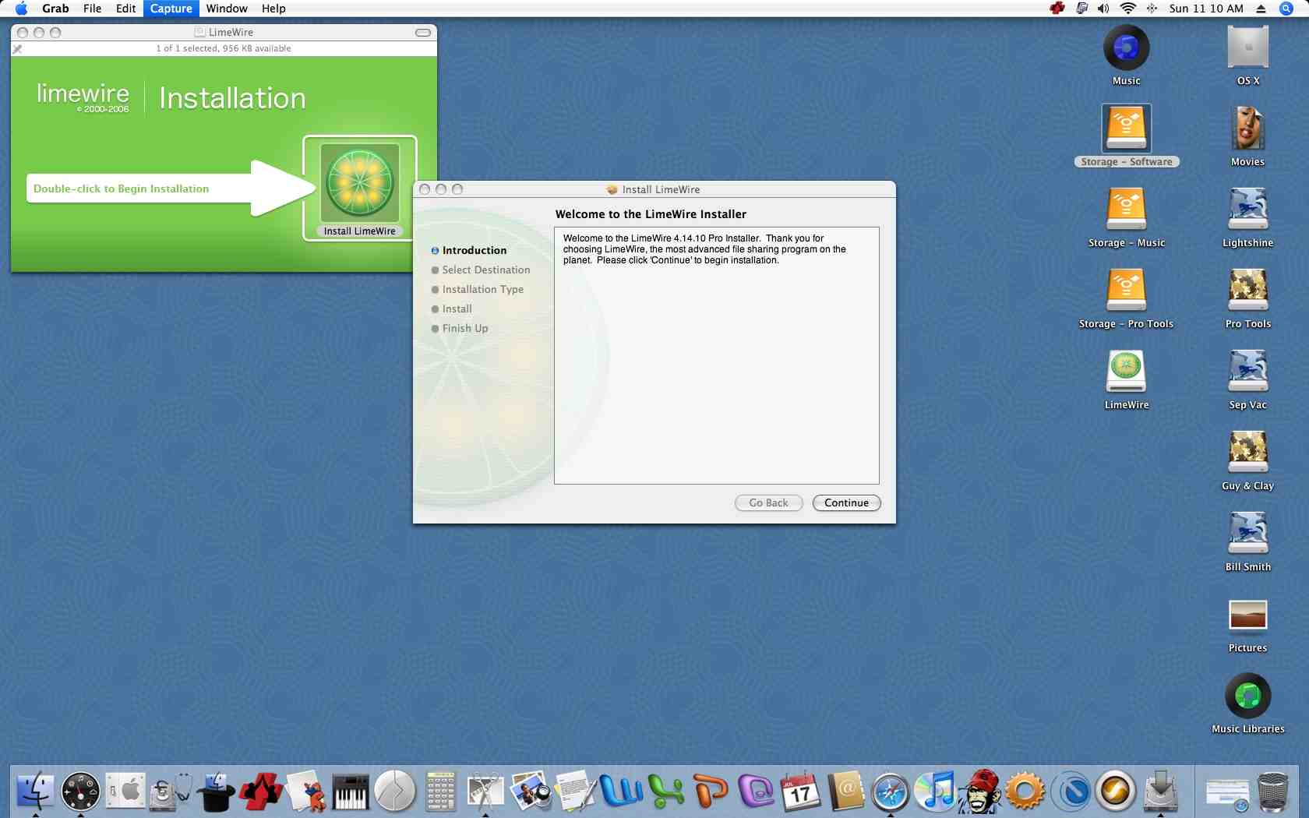
Task: Open the Bluetooth status menu
Action: coord(1152,9)
